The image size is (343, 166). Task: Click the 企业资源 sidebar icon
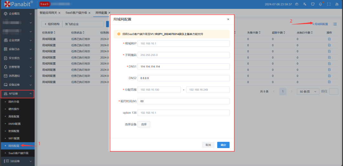click(6, 40)
